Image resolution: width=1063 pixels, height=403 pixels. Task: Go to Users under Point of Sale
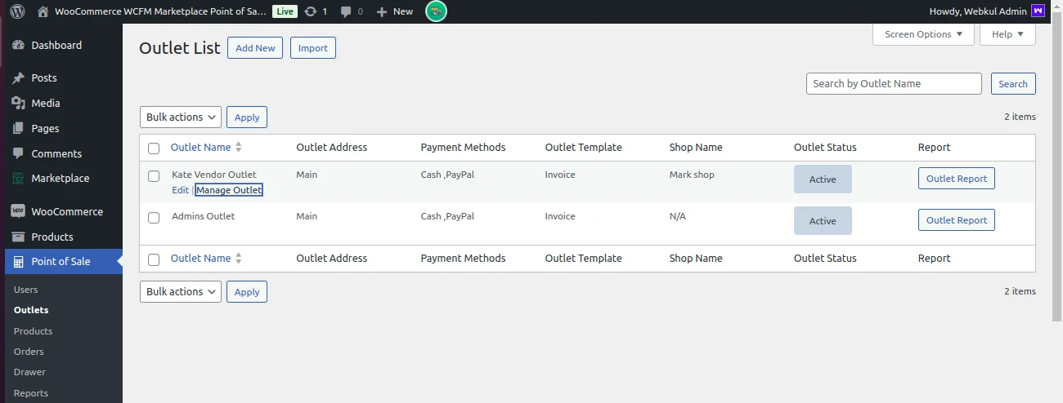[26, 290]
